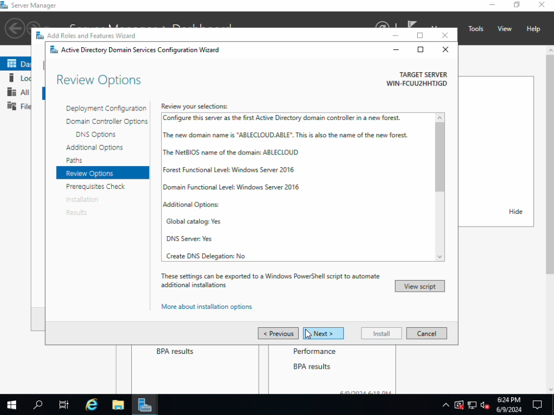Click the Hide link in Server Manager dashboard
554x415 pixels.
(x=516, y=211)
